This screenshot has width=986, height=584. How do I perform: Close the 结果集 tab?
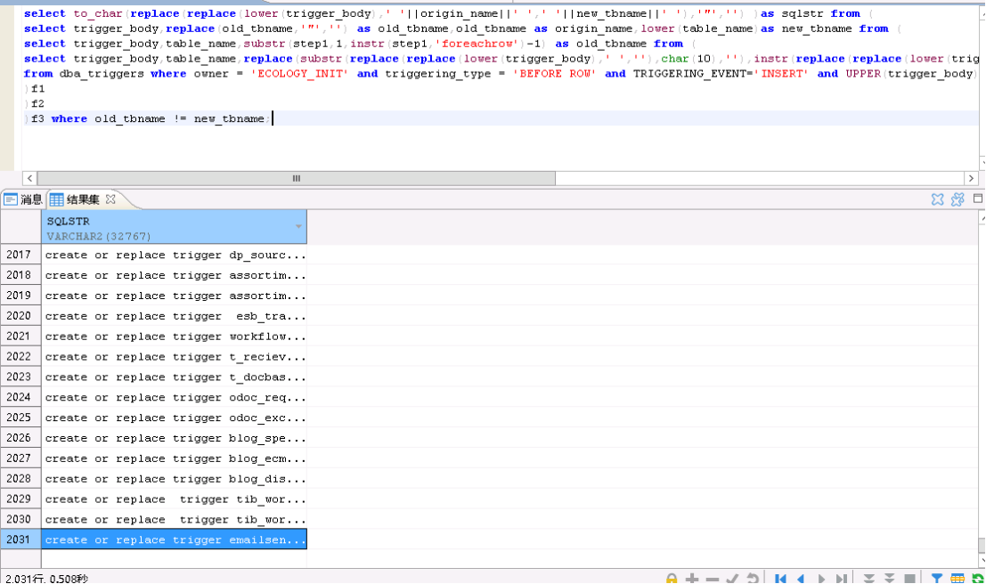pyautogui.click(x=110, y=199)
